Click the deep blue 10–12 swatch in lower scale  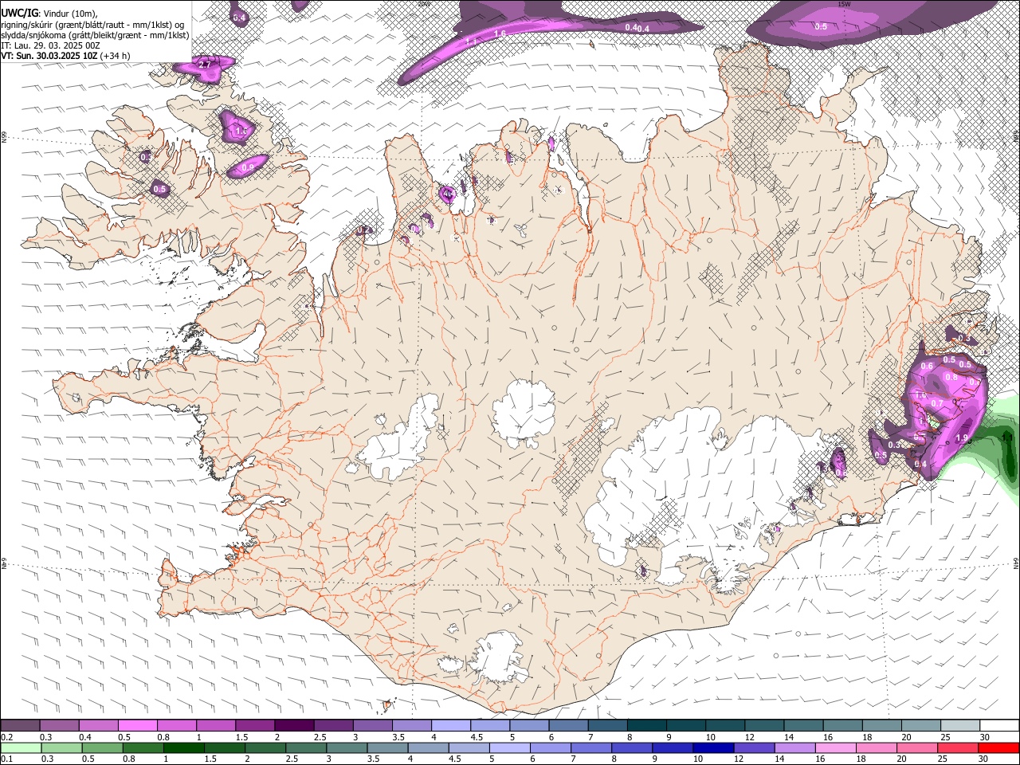pyautogui.click(x=713, y=747)
